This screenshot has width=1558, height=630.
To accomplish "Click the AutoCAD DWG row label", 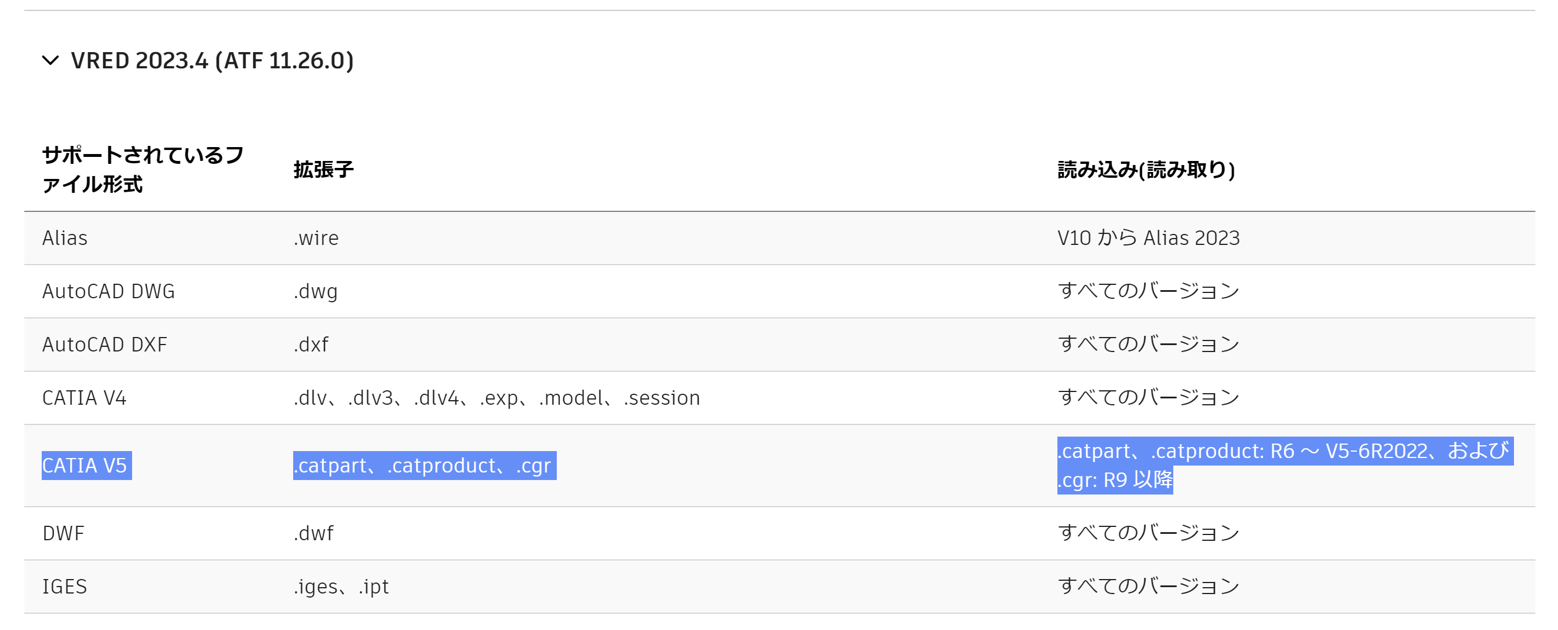I will coord(108,291).
